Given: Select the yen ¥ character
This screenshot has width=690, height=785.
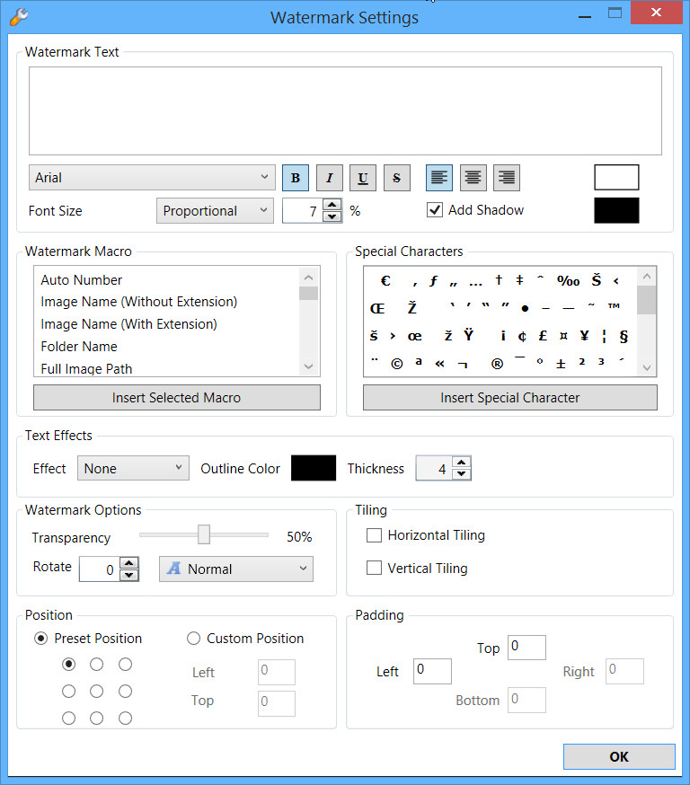Looking at the screenshot, I should click(x=584, y=335).
